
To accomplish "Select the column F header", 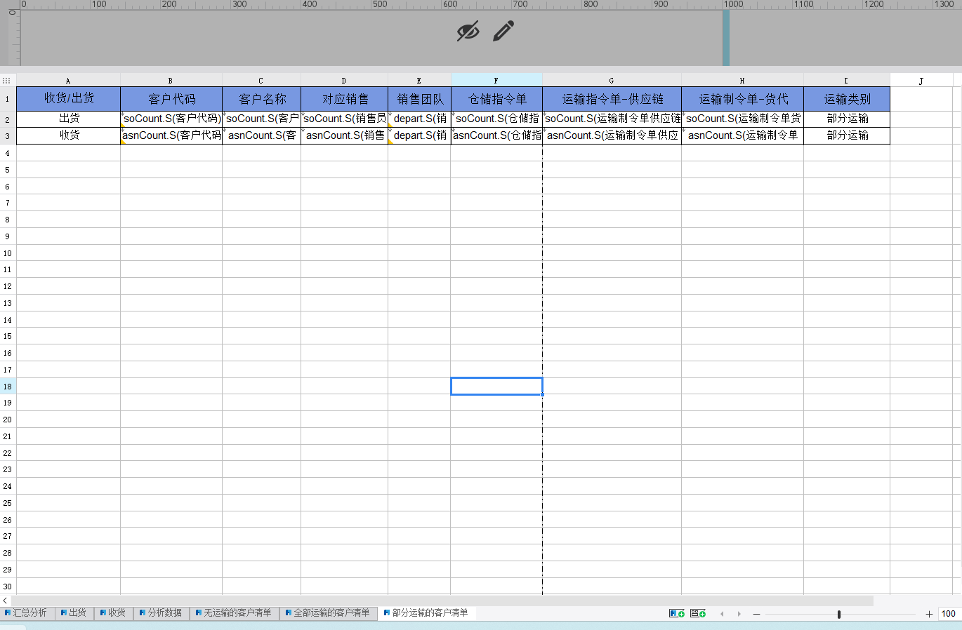I will click(496, 81).
